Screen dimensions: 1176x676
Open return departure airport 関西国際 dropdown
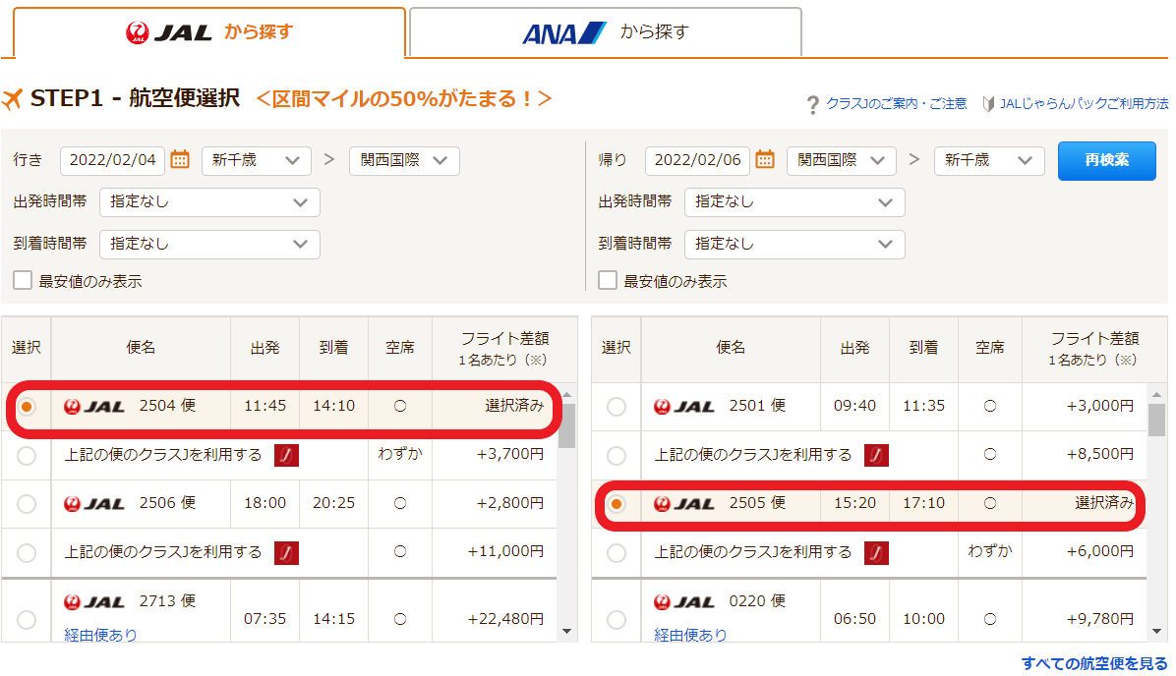click(842, 160)
